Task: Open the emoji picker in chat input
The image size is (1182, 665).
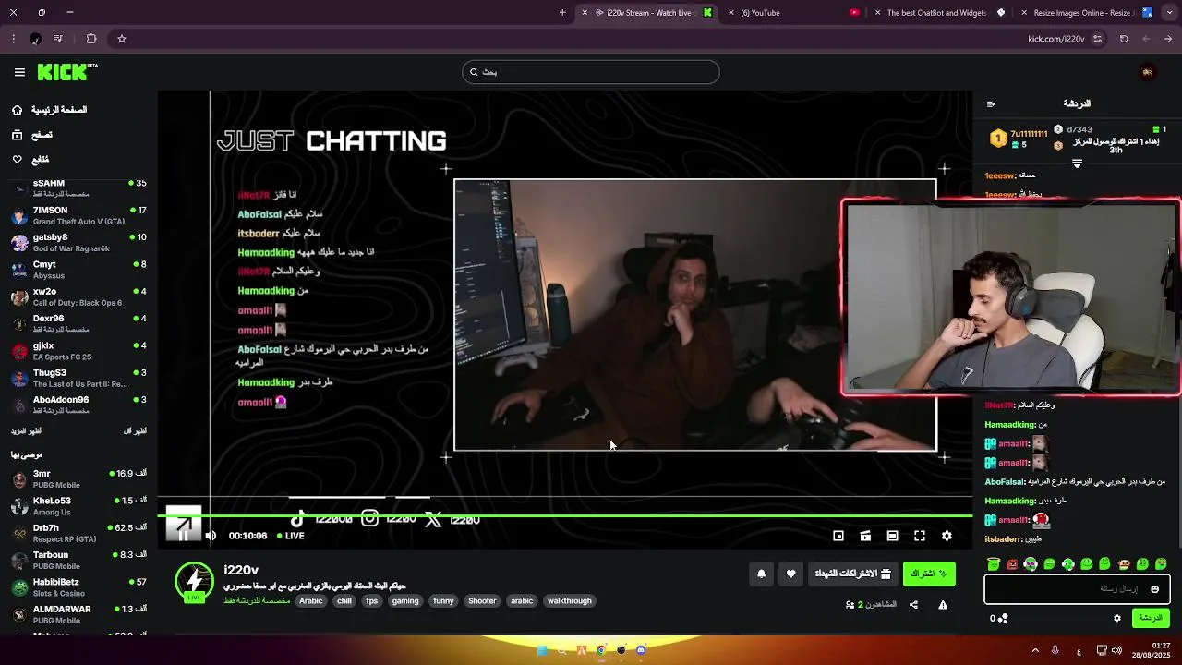Action: click(x=1154, y=589)
